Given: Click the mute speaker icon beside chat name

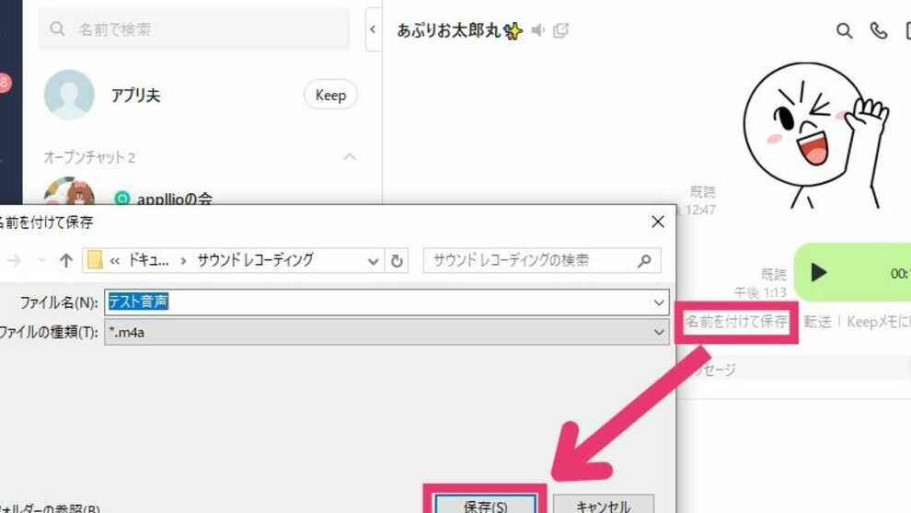Looking at the screenshot, I should coord(538,30).
